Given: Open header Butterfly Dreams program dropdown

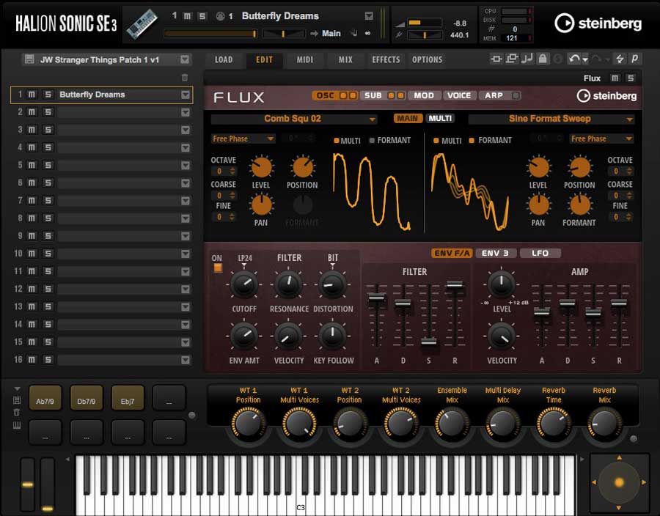Looking at the screenshot, I should (x=369, y=16).
